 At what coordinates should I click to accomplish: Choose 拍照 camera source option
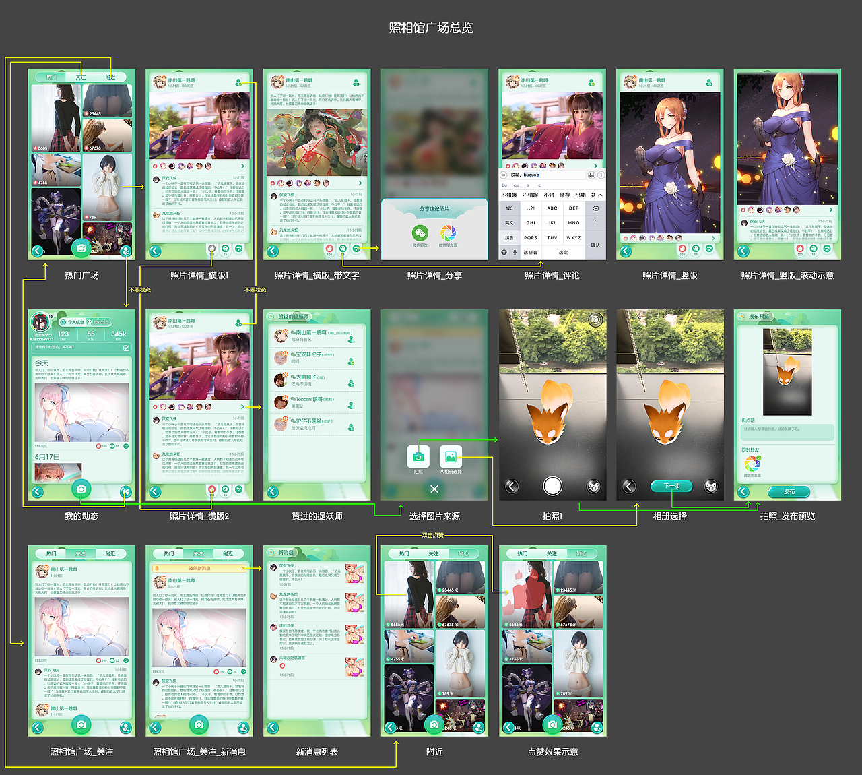[418, 457]
